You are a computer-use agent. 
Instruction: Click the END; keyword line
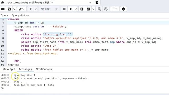(x=18, y=61)
